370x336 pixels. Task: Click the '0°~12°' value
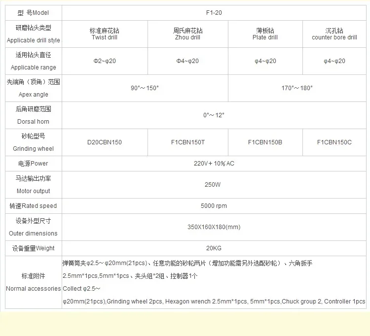click(x=214, y=115)
